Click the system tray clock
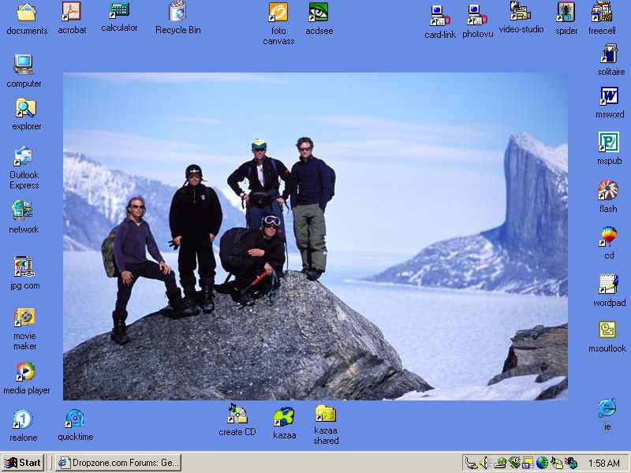This screenshot has width=631, height=473. [603, 464]
